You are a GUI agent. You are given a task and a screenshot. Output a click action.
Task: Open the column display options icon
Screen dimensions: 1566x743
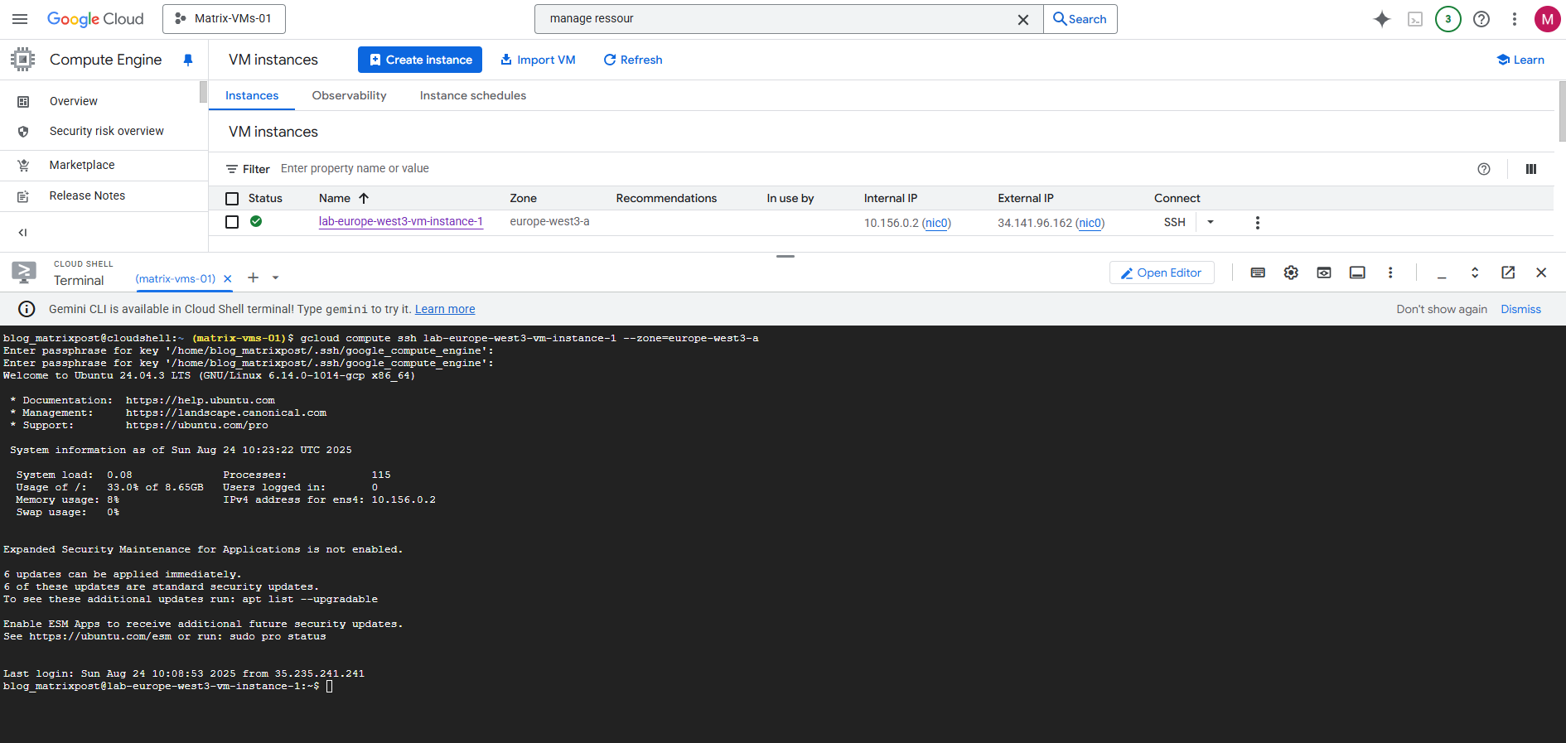pyautogui.click(x=1530, y=169)
